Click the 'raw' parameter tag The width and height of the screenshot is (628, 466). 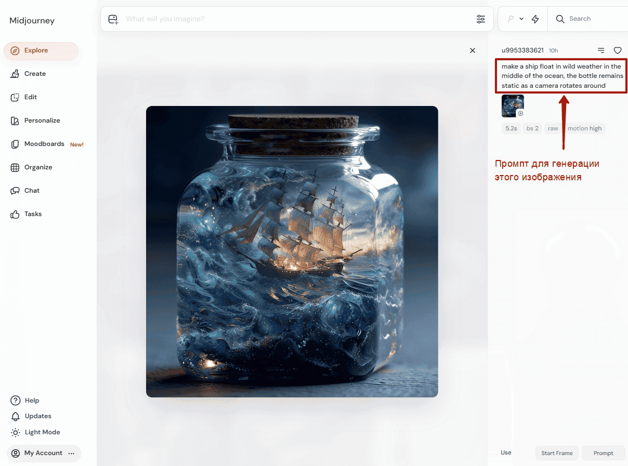[x=553, y=128]
